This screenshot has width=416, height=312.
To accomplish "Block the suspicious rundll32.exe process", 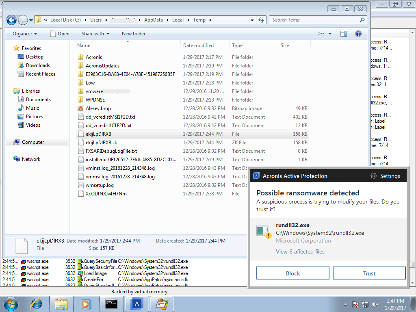I will click(292, 273).
